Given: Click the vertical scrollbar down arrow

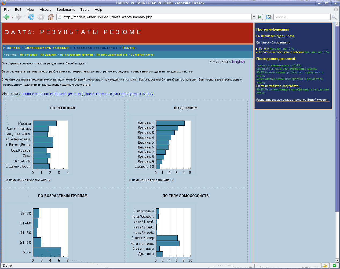Looking at the screenshot, I should [x=337, y=260].
